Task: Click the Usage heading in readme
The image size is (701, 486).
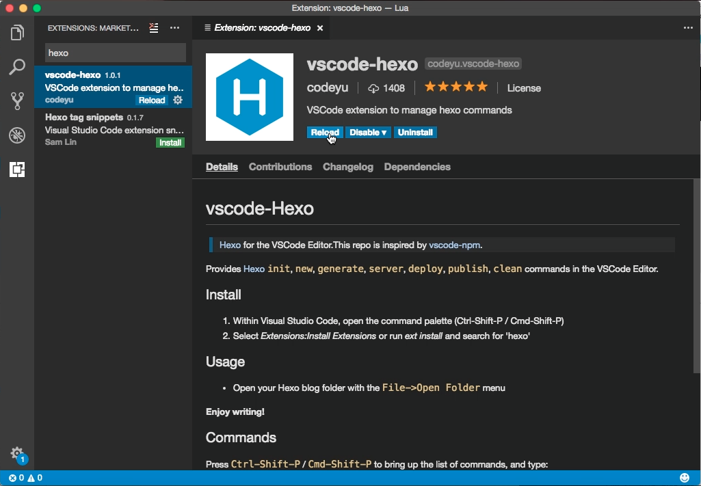Action: [225, 362]
